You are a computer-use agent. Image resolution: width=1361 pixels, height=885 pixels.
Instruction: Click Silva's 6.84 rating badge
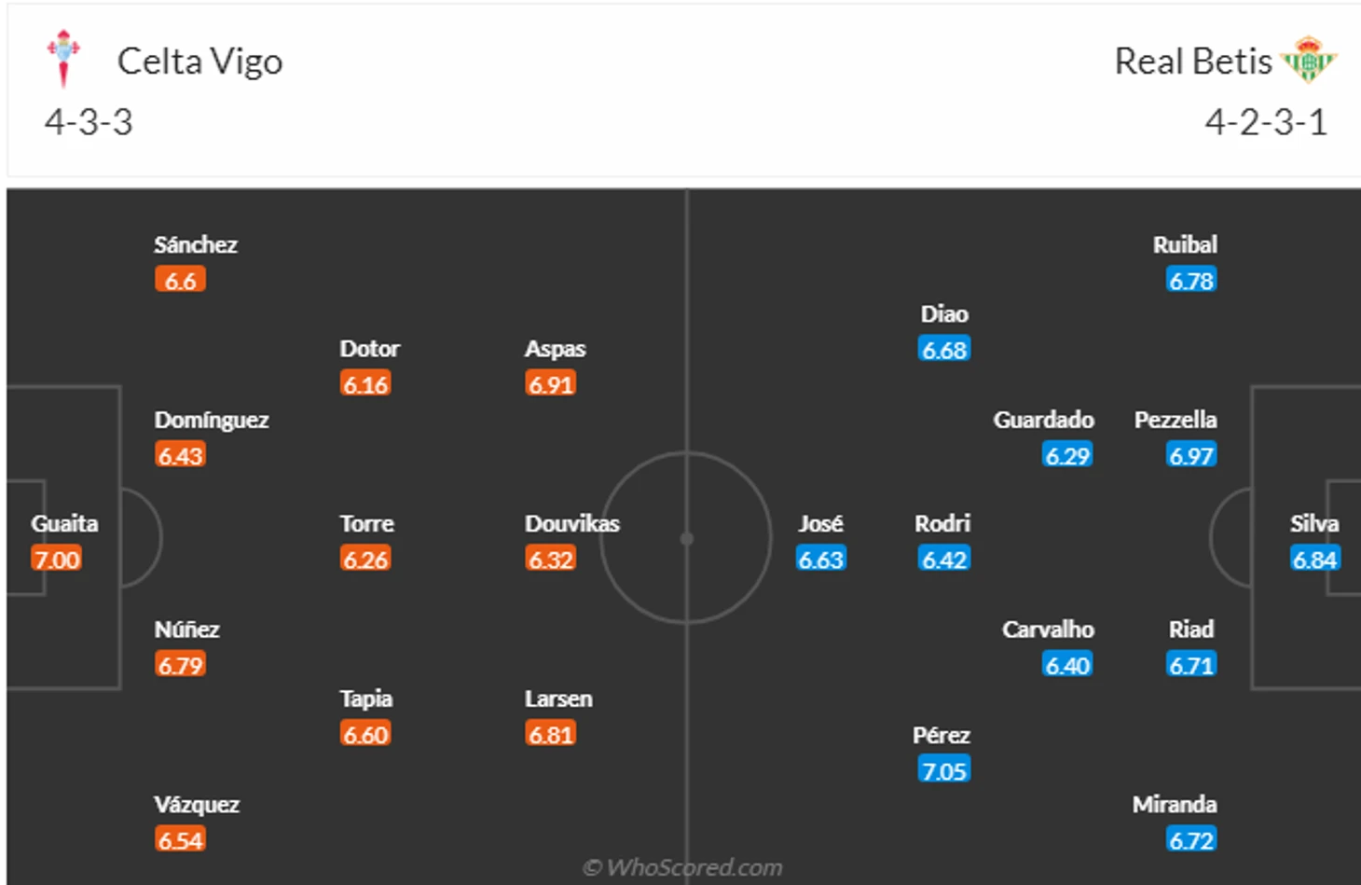coord(1314,560)
